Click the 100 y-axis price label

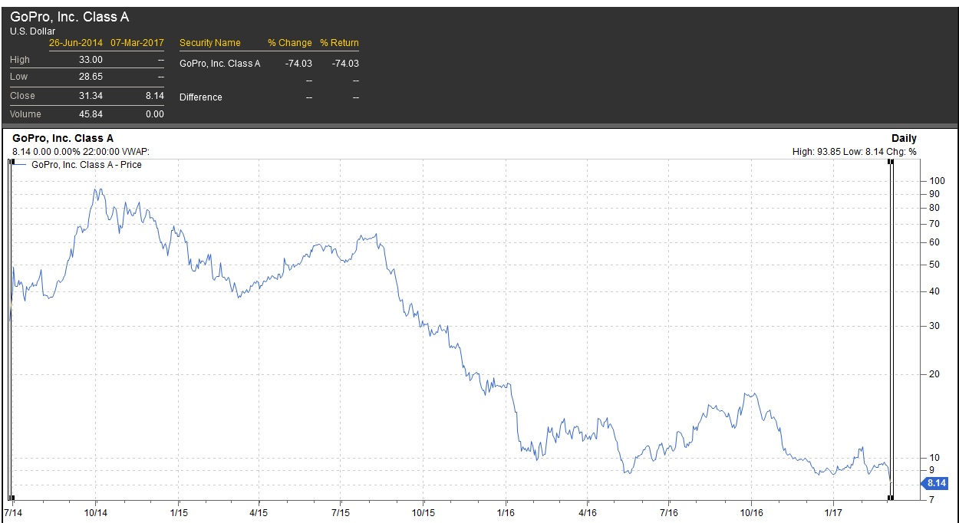click(936, 181)
